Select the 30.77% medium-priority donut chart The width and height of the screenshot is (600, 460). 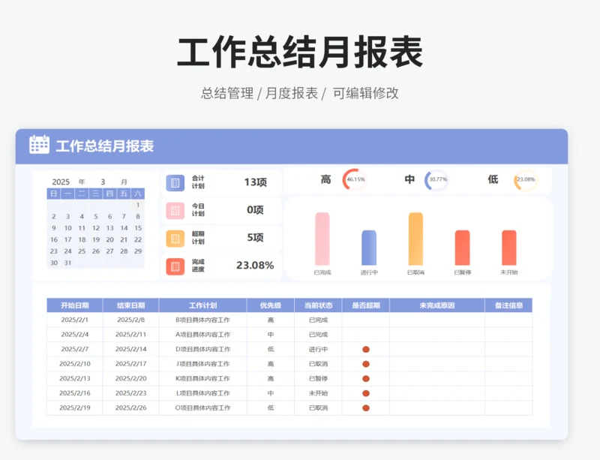click(x=436, y=179)
